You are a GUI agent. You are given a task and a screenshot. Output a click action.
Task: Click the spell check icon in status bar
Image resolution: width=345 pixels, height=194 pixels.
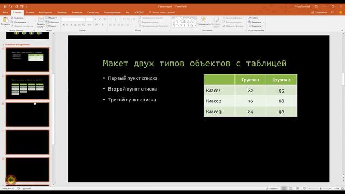click(x=19, y=189)
